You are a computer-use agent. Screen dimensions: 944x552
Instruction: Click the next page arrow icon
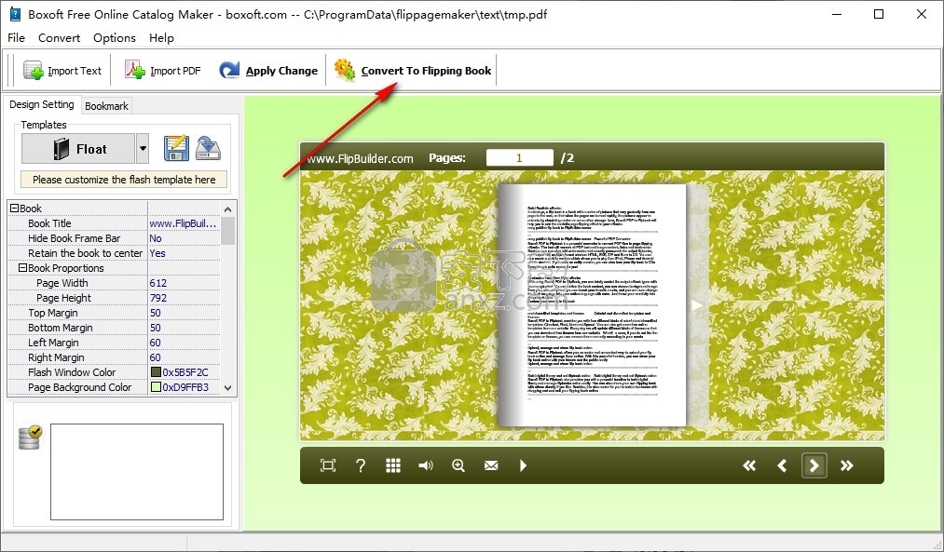814,465
